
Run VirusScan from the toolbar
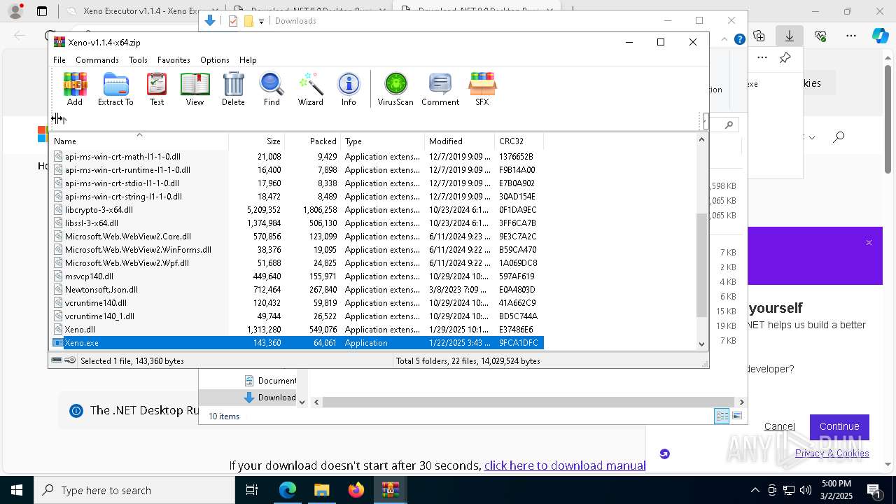click(395, 89)
